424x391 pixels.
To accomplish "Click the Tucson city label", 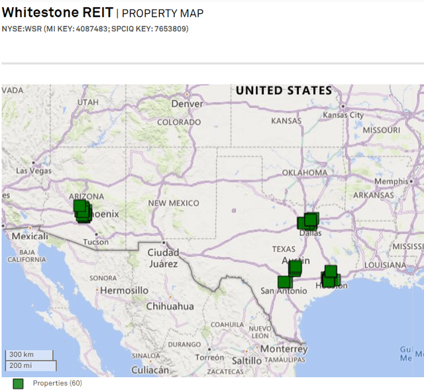I will coord(95,242).
